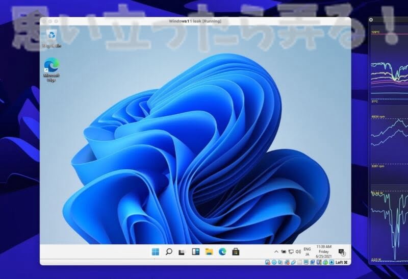Click the 3261 rpm fan label

point(378,166)
